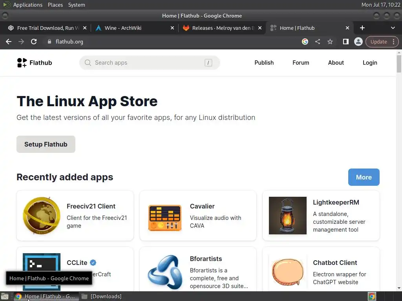Open the Bforartists blue logo icon

pos(165,272)
